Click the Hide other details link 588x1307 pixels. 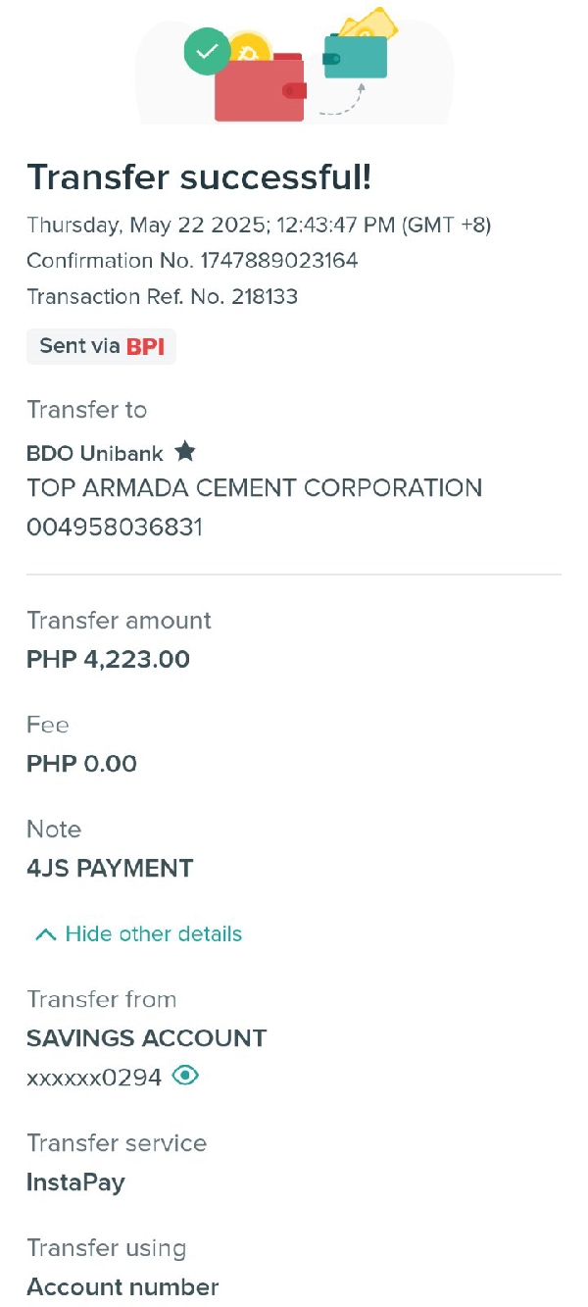(153, 934)
